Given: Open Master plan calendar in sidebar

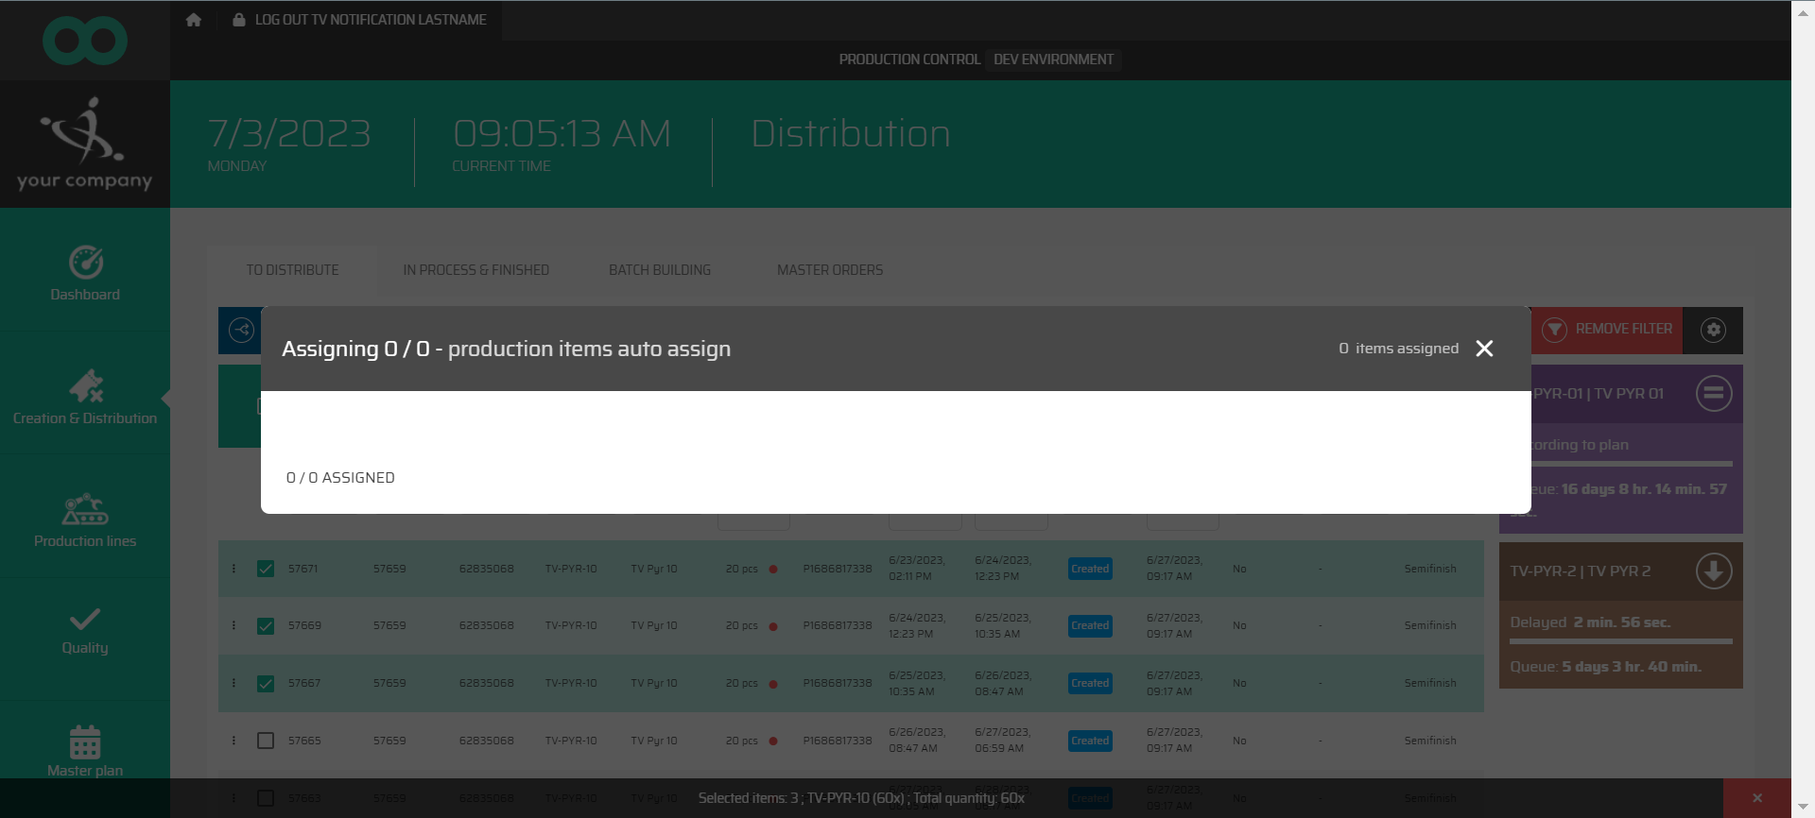Looking at the screenshot, I should (85, 751).
